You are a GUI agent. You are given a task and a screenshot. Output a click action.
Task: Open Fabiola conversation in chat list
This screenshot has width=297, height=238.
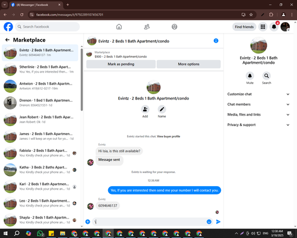point(40,153)
